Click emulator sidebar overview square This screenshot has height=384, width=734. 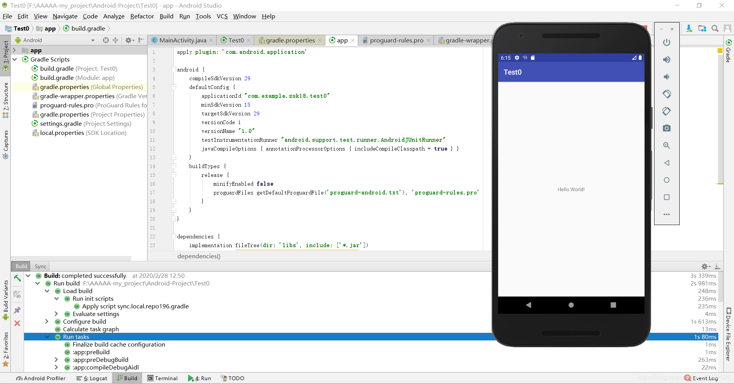(x=667, y=197)
